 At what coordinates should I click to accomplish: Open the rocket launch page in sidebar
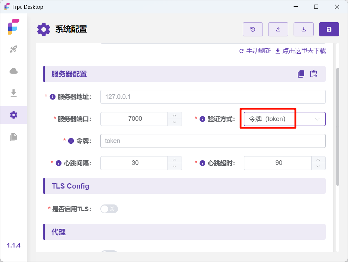(x=13, y=49)
